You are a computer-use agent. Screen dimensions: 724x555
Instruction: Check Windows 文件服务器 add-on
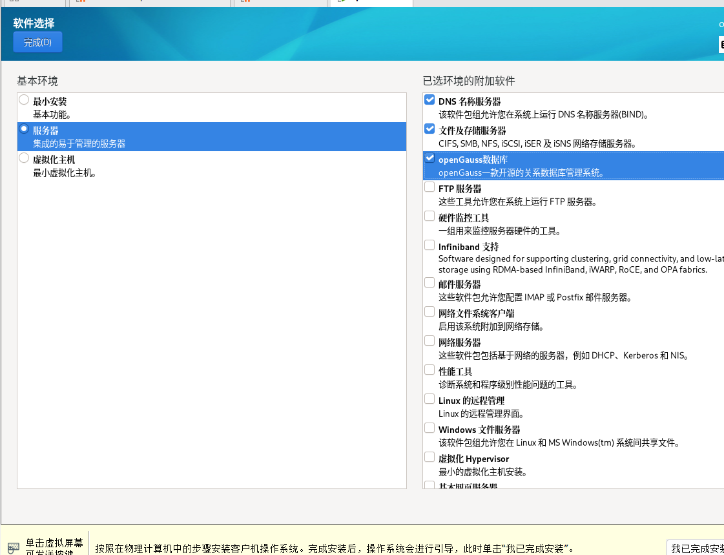pos(429,427)
